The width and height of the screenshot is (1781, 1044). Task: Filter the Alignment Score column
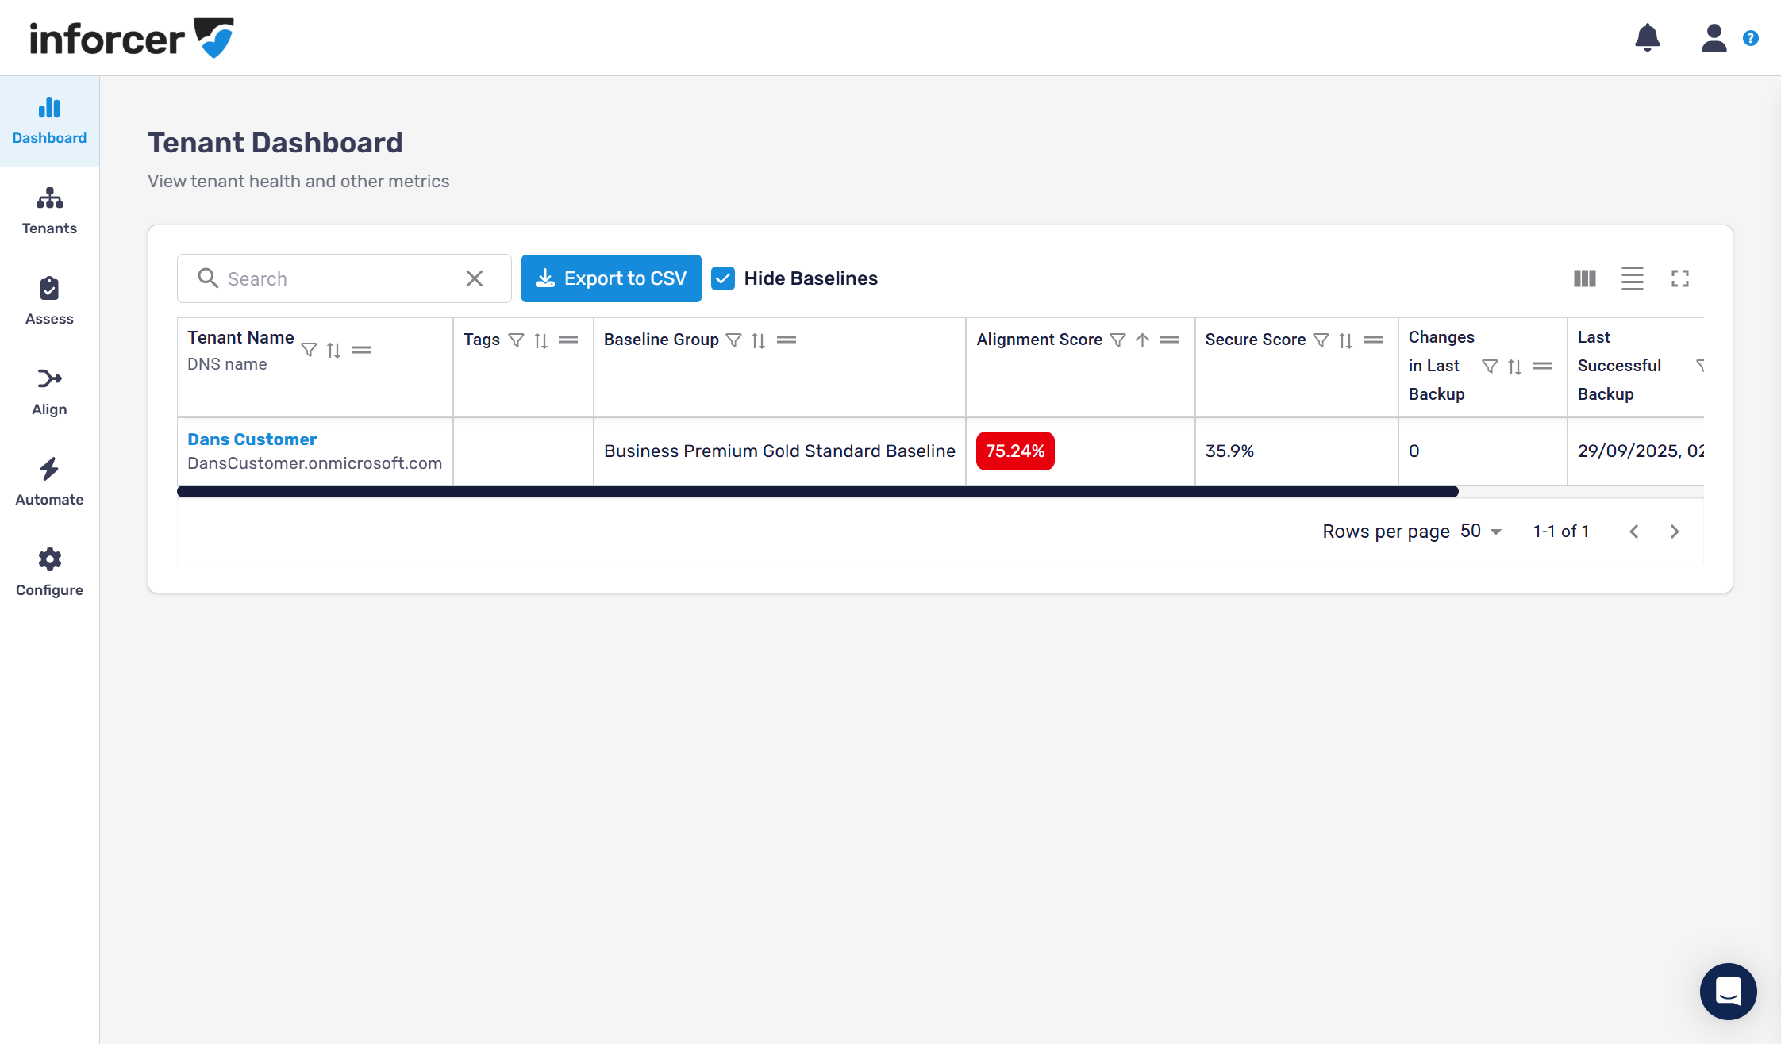click(1117, 340)
